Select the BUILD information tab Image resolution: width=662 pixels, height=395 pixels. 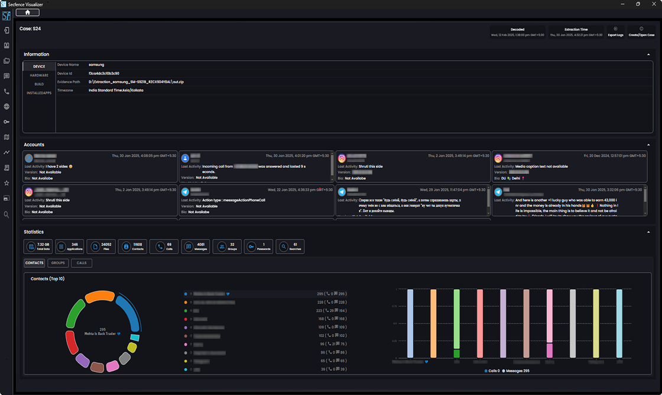tap(39, 84)
